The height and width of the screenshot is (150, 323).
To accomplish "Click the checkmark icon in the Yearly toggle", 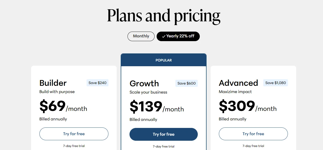I will [x=164, y=36].
